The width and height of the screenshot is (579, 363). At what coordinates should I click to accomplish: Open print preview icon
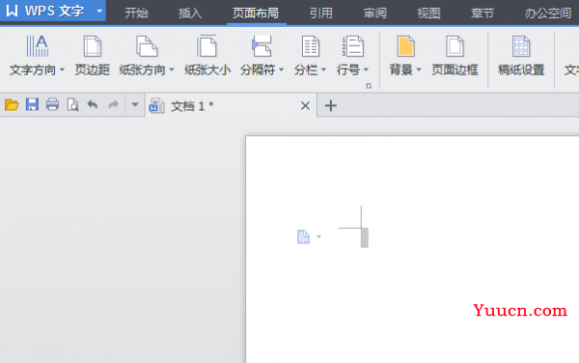72,105
